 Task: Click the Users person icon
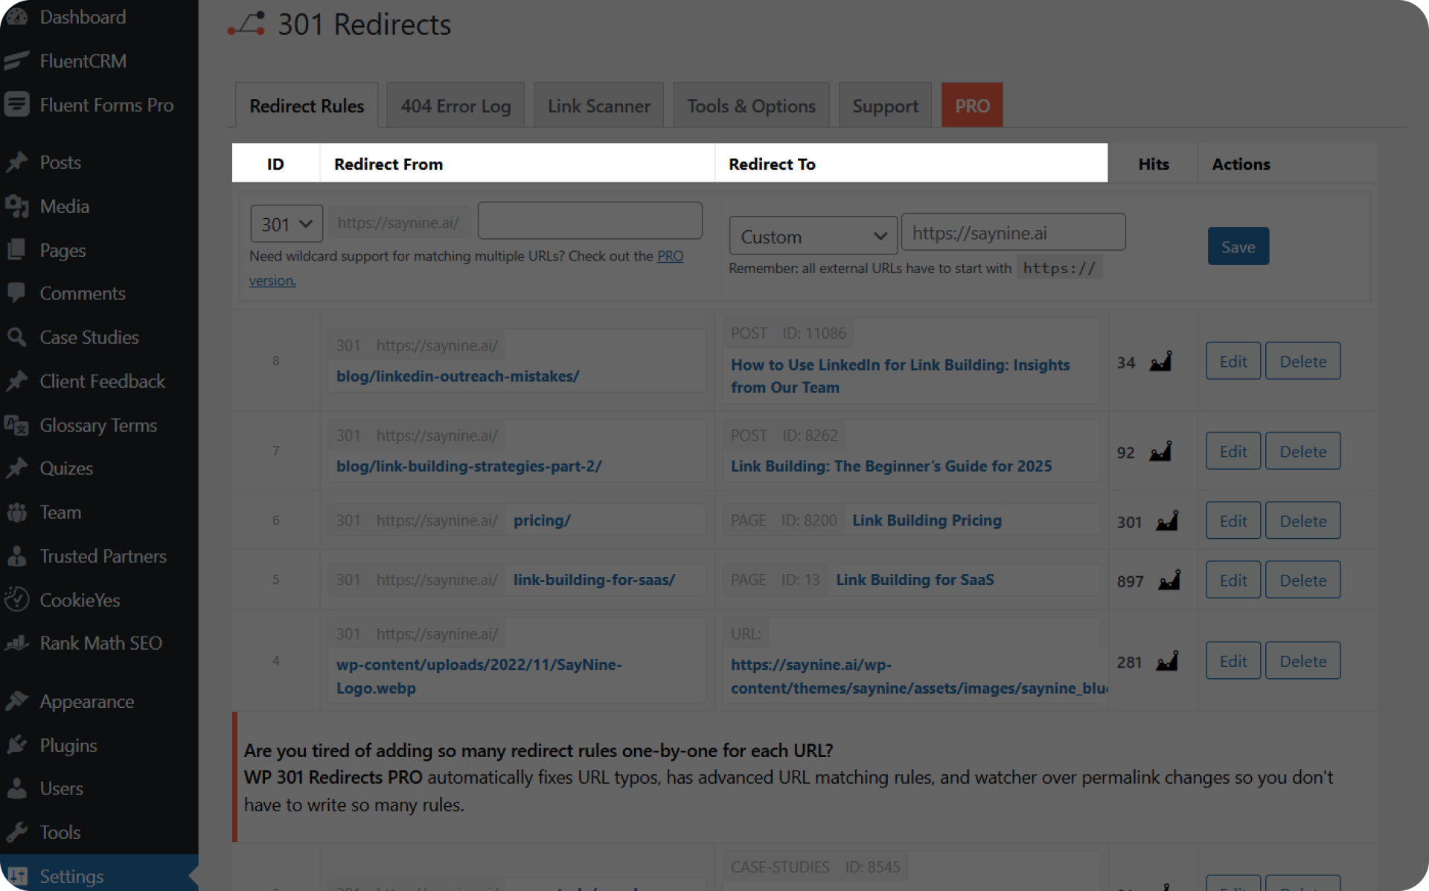click(17, 788)
